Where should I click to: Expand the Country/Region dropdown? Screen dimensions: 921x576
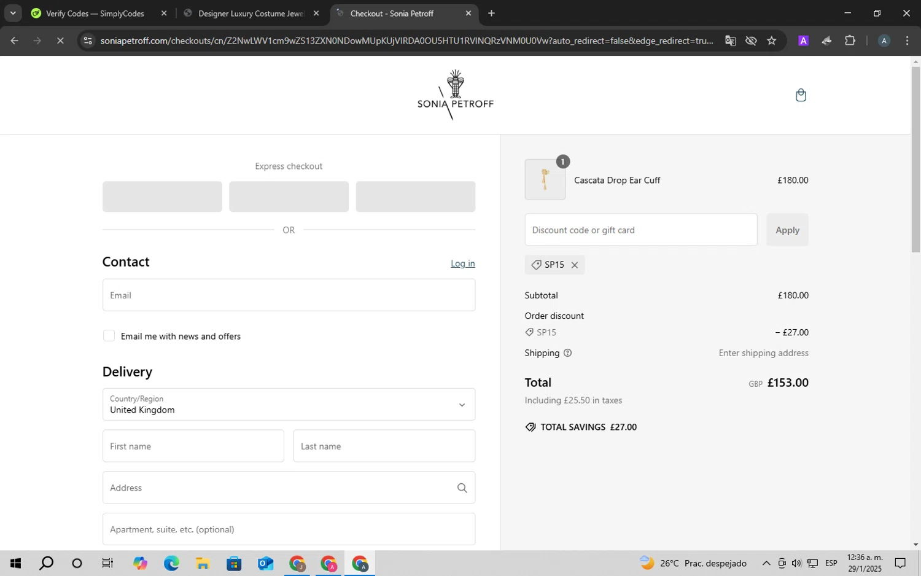[x=289, y=405]
